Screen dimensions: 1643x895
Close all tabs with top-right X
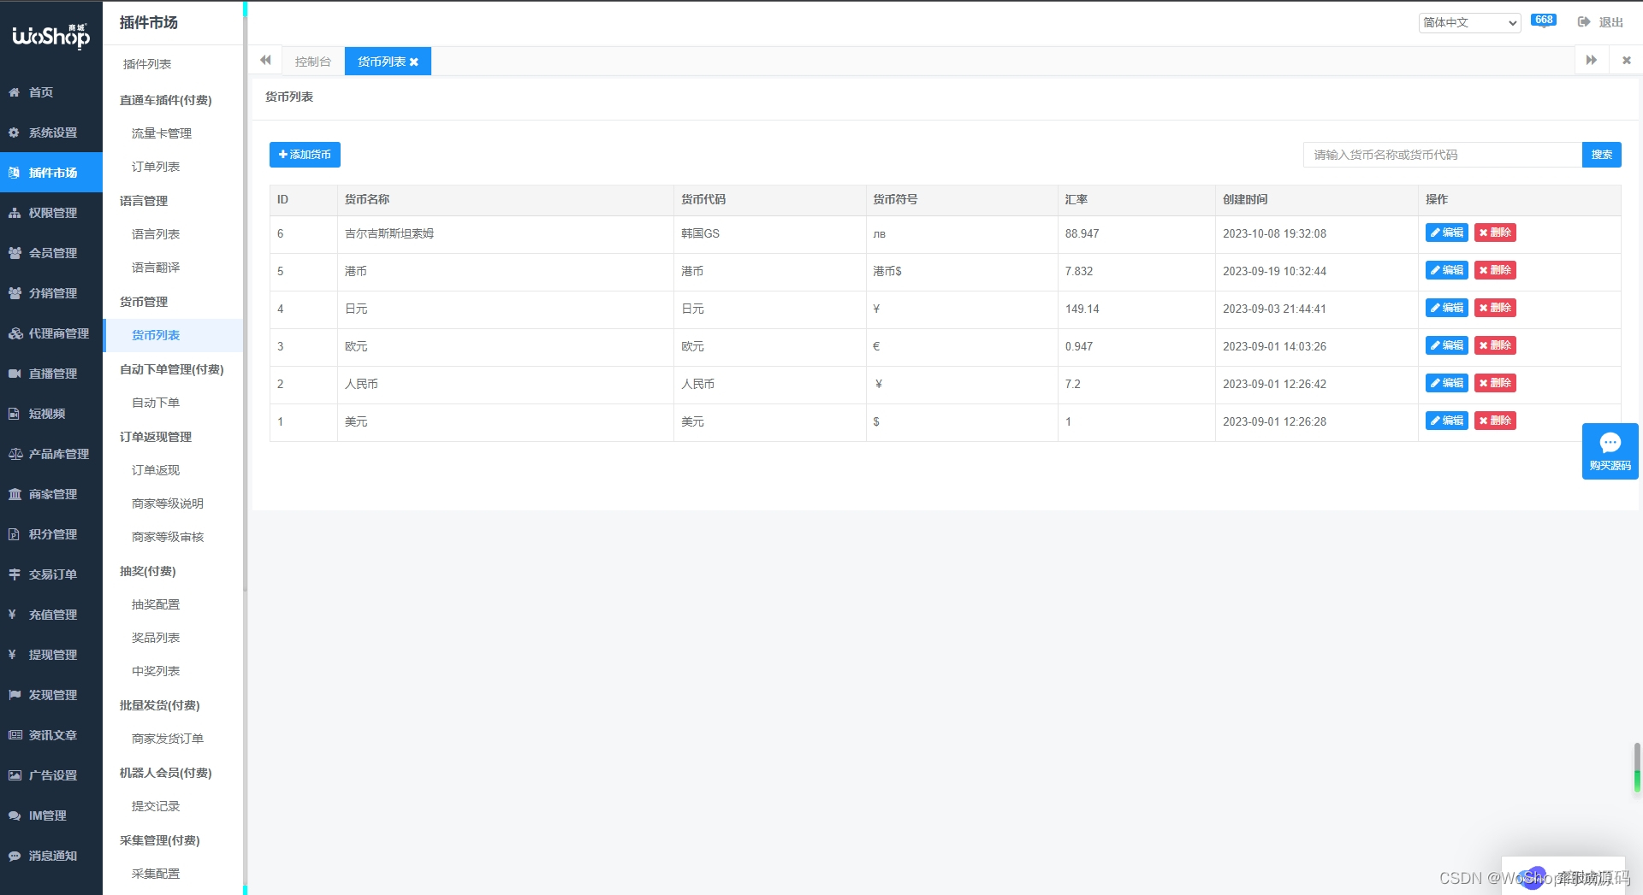[x=1626, y=61]
